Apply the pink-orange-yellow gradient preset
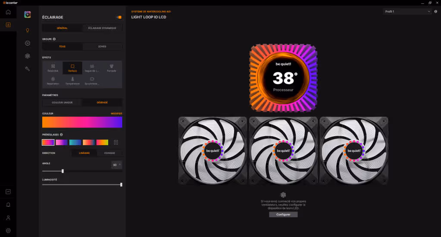Image resolution: width=441 pixels, height=237 pixels. (102, 142)
